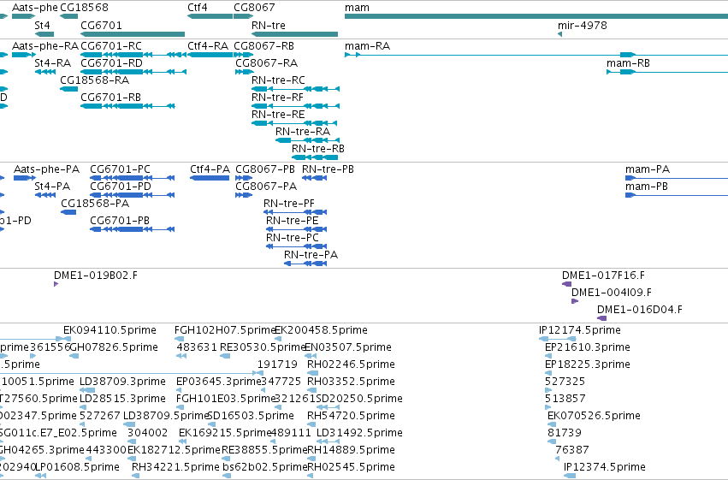The width and height of the screenshot is (728, 480).
Task: Click protein RN-tre-PF
Action: click(x=295, y=212)
